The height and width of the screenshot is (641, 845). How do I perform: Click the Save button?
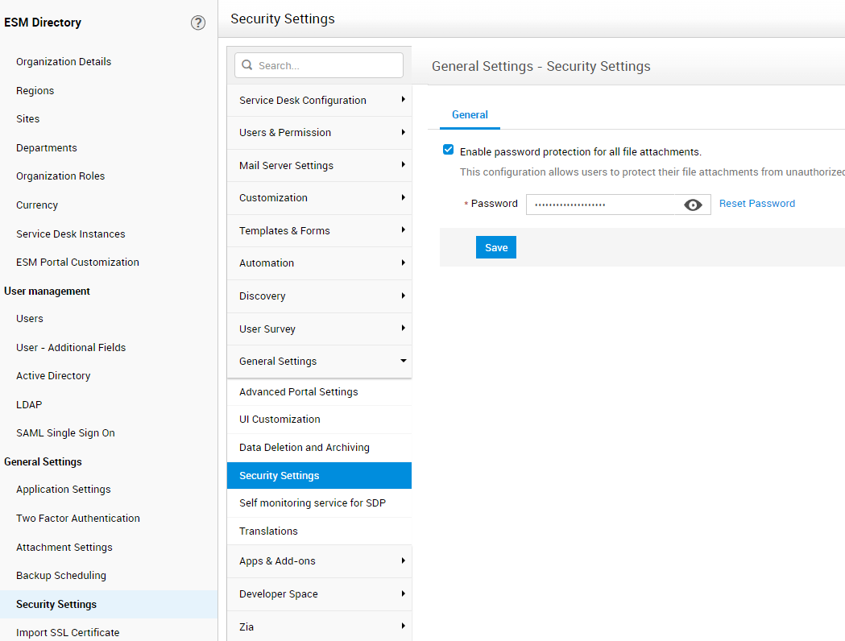[x=496, y=247]
